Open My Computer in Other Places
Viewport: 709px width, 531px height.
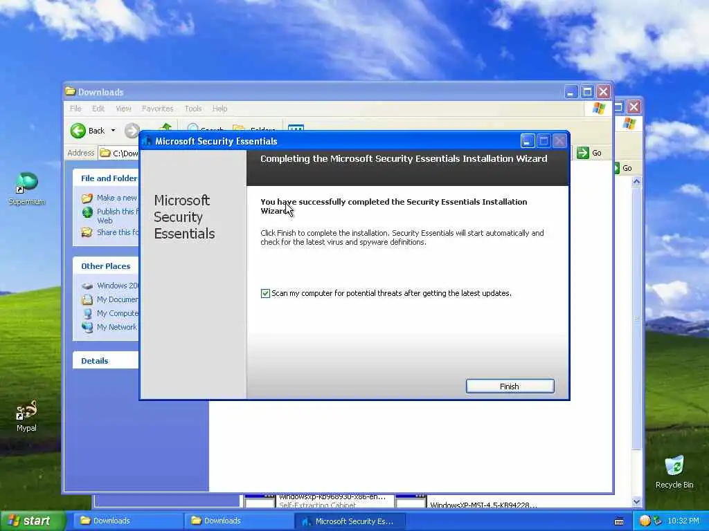[x=118, y=313]
